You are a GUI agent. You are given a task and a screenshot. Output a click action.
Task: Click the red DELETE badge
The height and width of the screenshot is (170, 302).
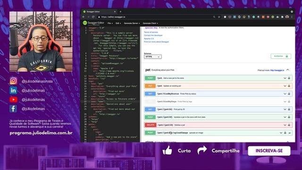pyautogui.click(x=151, y=125)
